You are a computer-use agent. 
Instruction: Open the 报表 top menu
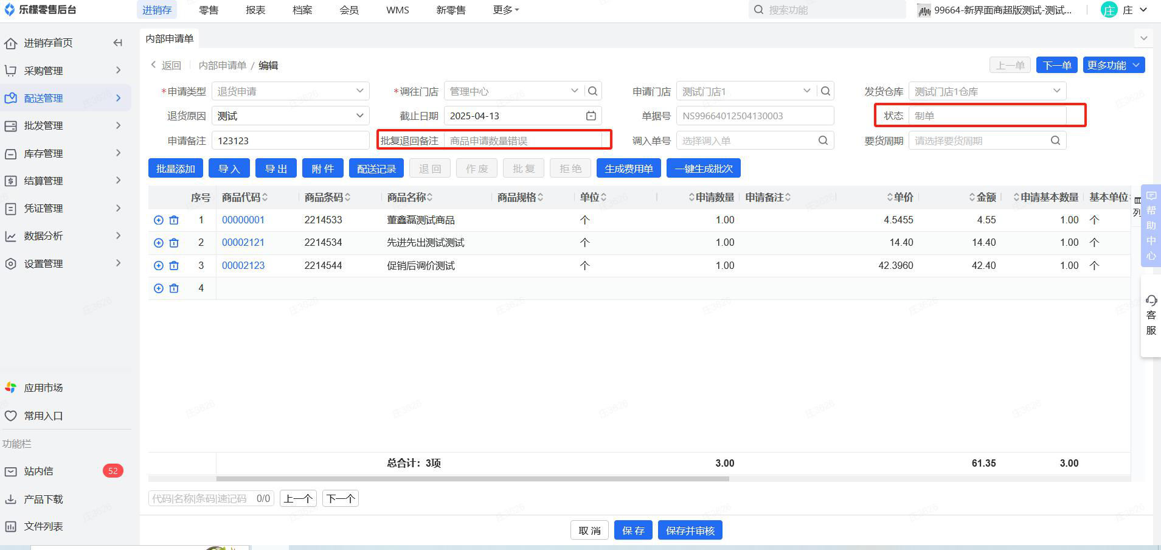tap(255, 10)
